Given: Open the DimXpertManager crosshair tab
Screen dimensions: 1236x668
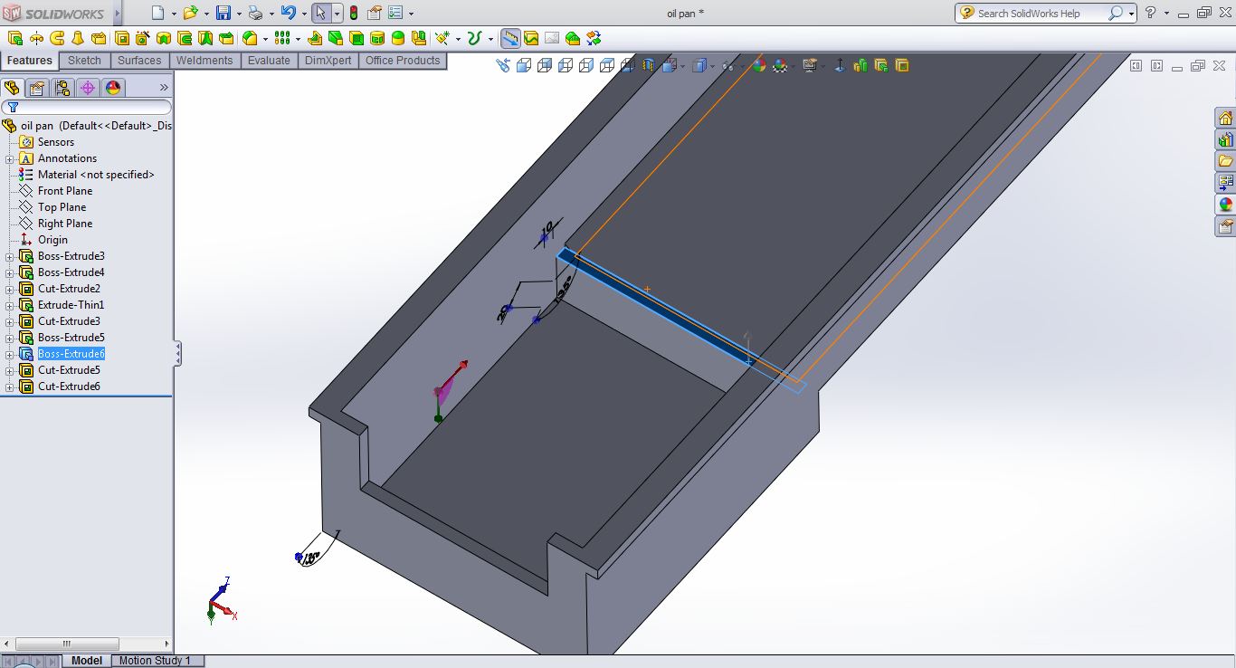Looking at the screenshot, I should (87, 88).
